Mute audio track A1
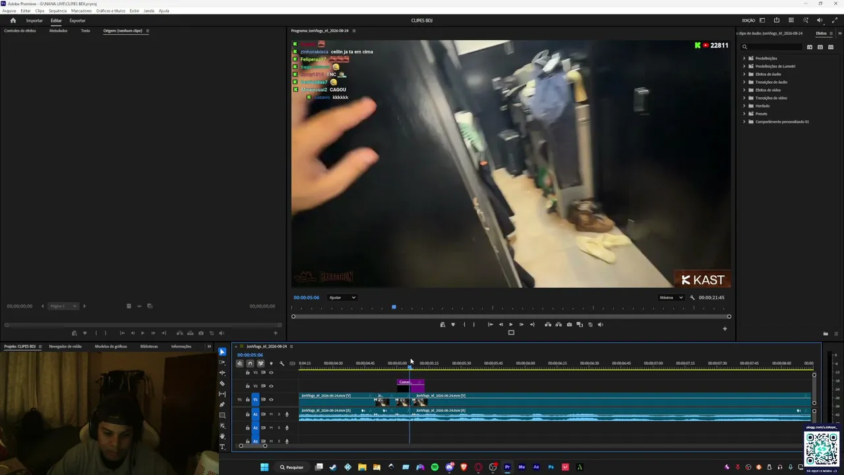The height and width of the screenshot is (475, 844). click(x=271, y=414)
